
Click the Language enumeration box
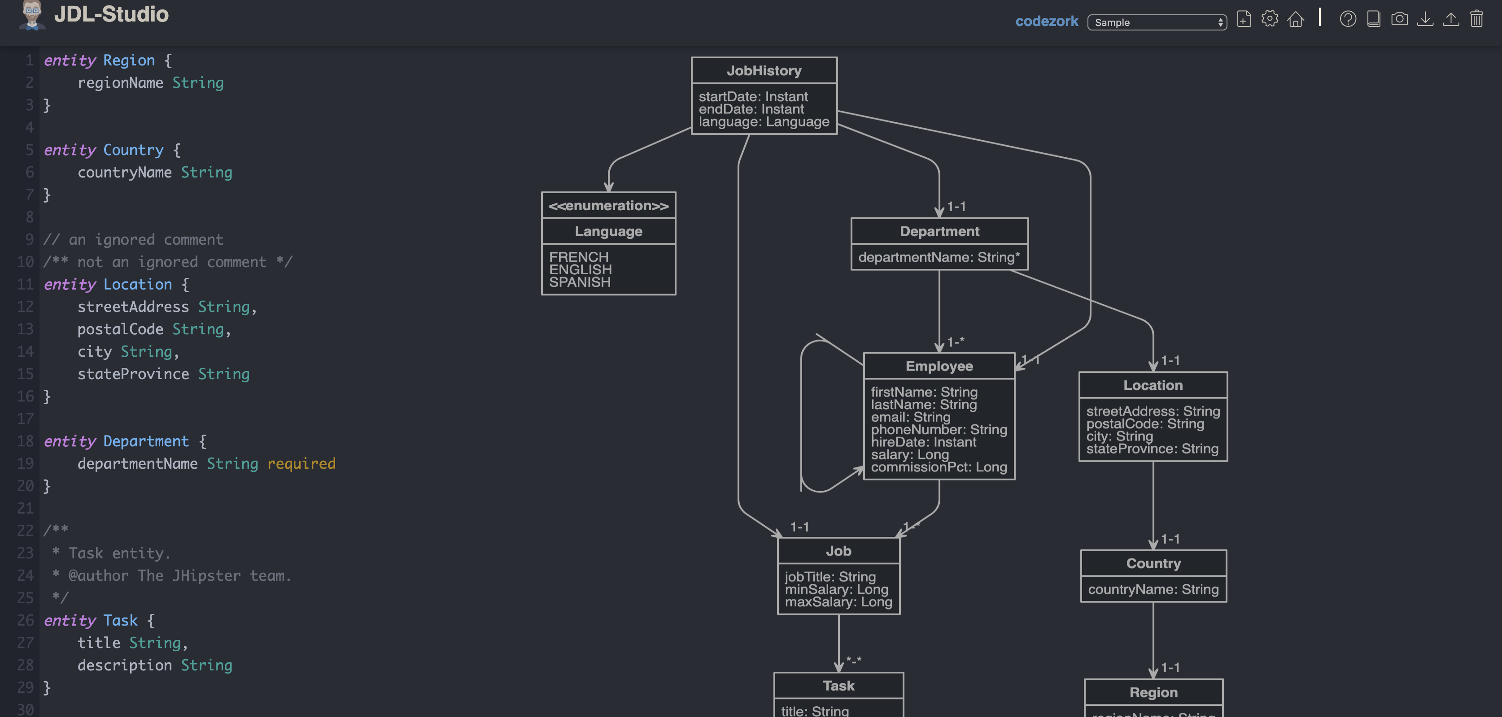(608, 243)
